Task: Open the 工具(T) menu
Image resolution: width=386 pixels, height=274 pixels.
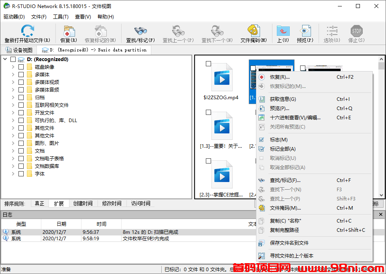Action: (60, 16)
